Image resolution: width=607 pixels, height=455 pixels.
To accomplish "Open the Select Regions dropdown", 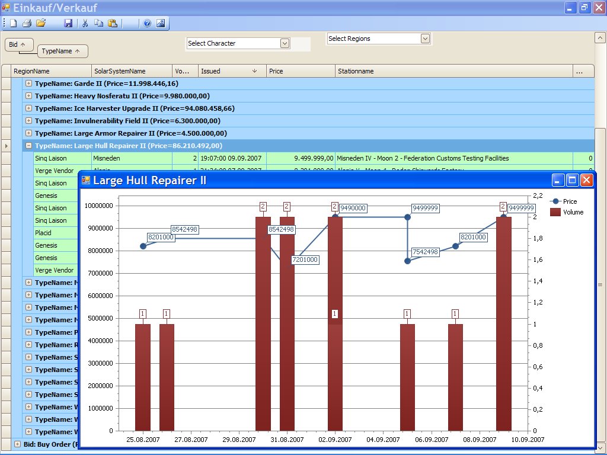I will tap(425, 39).
